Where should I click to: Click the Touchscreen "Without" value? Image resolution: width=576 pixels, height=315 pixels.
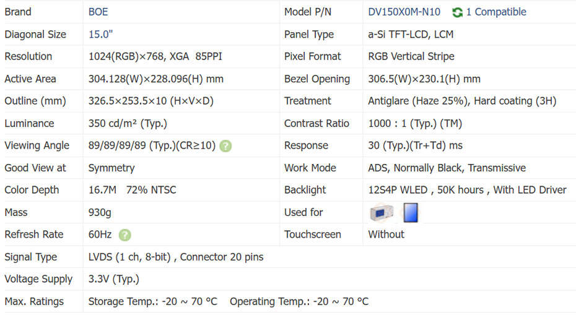click(x=386, y=235)
